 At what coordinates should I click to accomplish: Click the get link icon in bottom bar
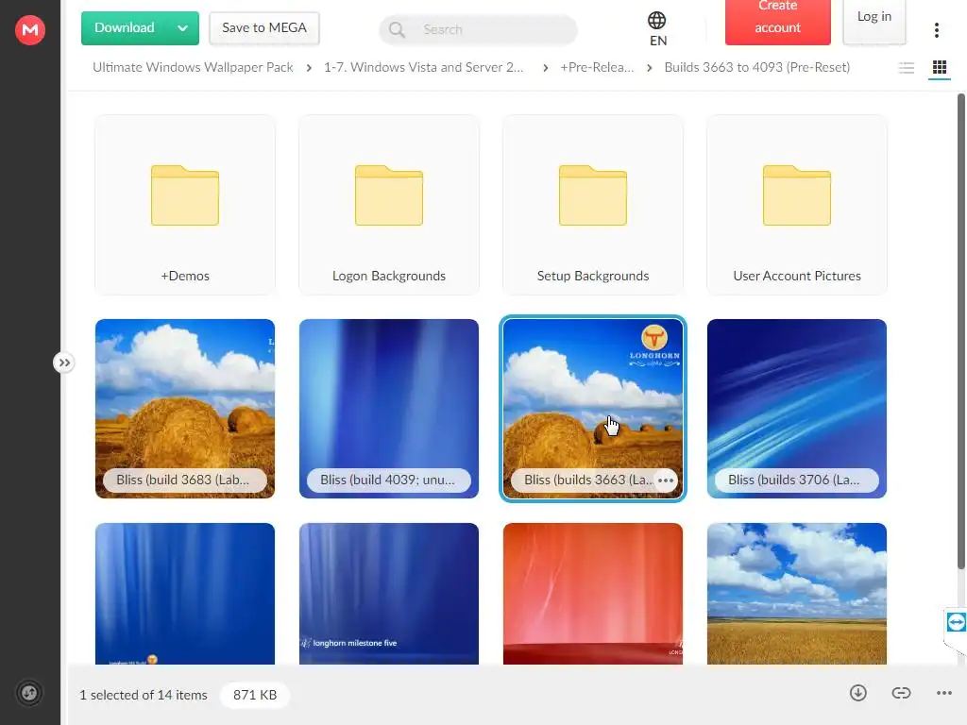click(901, 693)
